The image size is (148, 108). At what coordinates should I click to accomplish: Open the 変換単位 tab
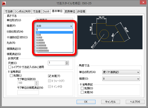pyautogui.click(x=70, y=12)
